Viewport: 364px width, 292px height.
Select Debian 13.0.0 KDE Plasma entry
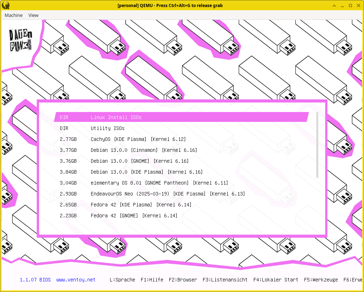point(146,172)
